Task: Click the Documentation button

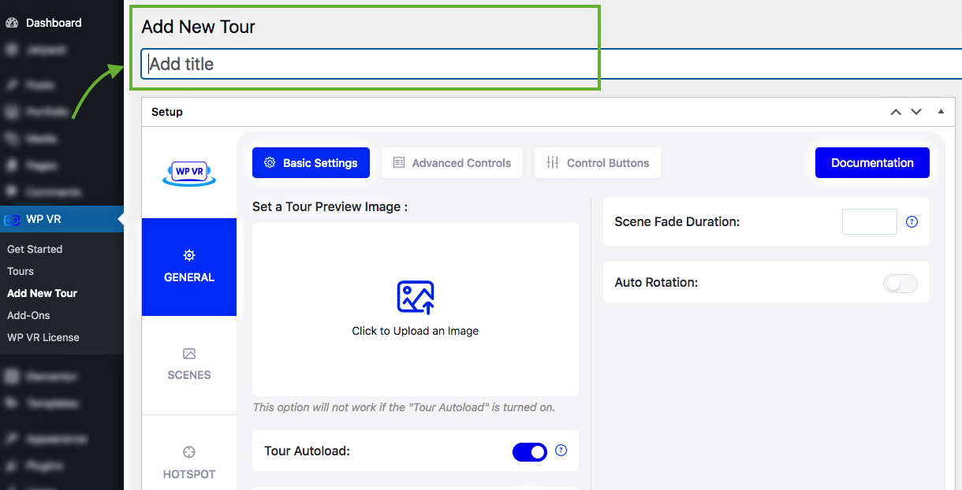Action: [872, 162]
